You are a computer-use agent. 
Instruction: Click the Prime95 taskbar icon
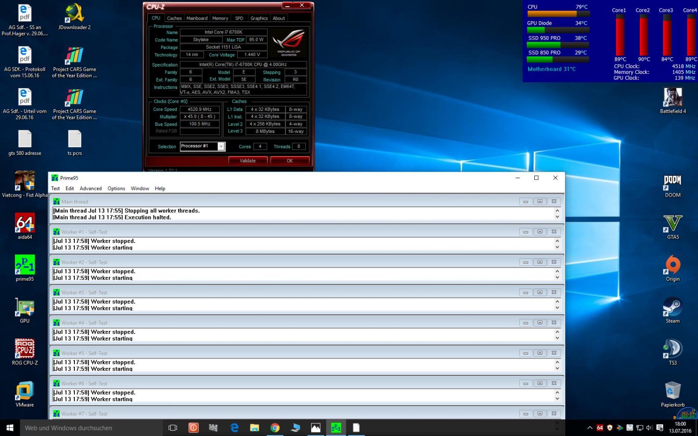point(336,428)
